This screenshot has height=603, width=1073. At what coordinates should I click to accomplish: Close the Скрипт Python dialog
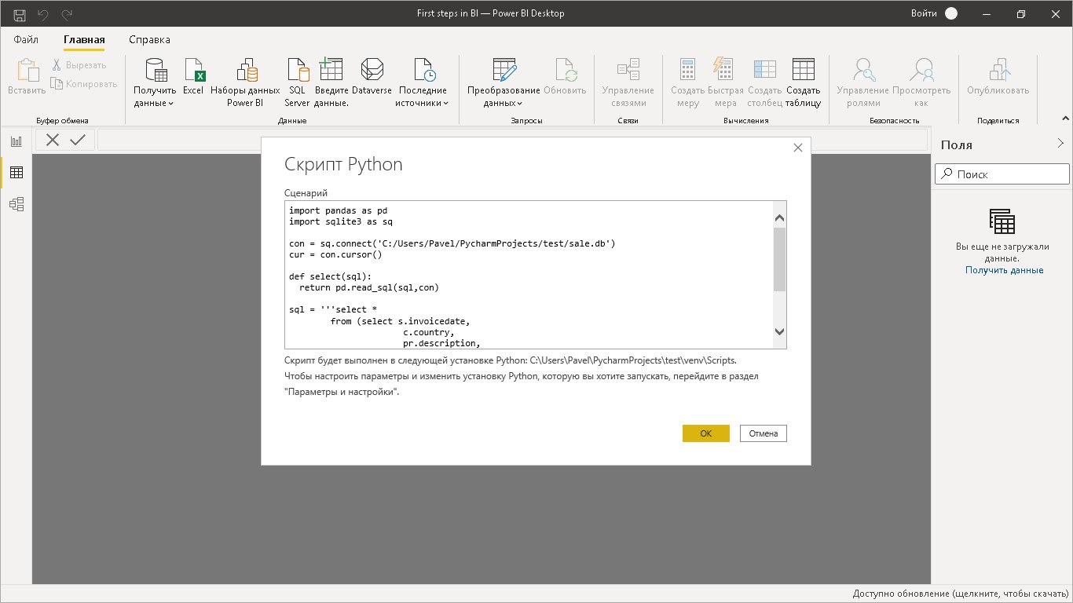pos(798,148)
